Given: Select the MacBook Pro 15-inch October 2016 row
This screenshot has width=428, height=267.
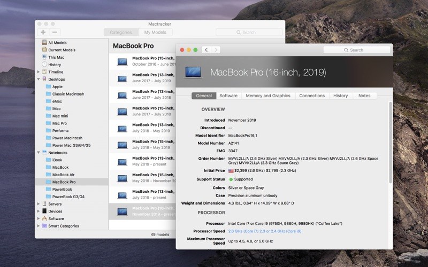Looking at the screenshot, I should tap(142, 61).
